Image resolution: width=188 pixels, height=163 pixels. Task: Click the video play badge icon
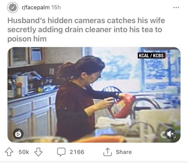tap(18, 134)
